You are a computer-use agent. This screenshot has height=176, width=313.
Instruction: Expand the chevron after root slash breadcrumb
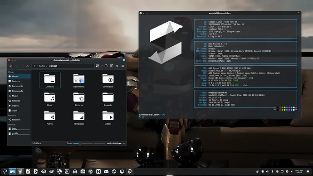[37, 66]
